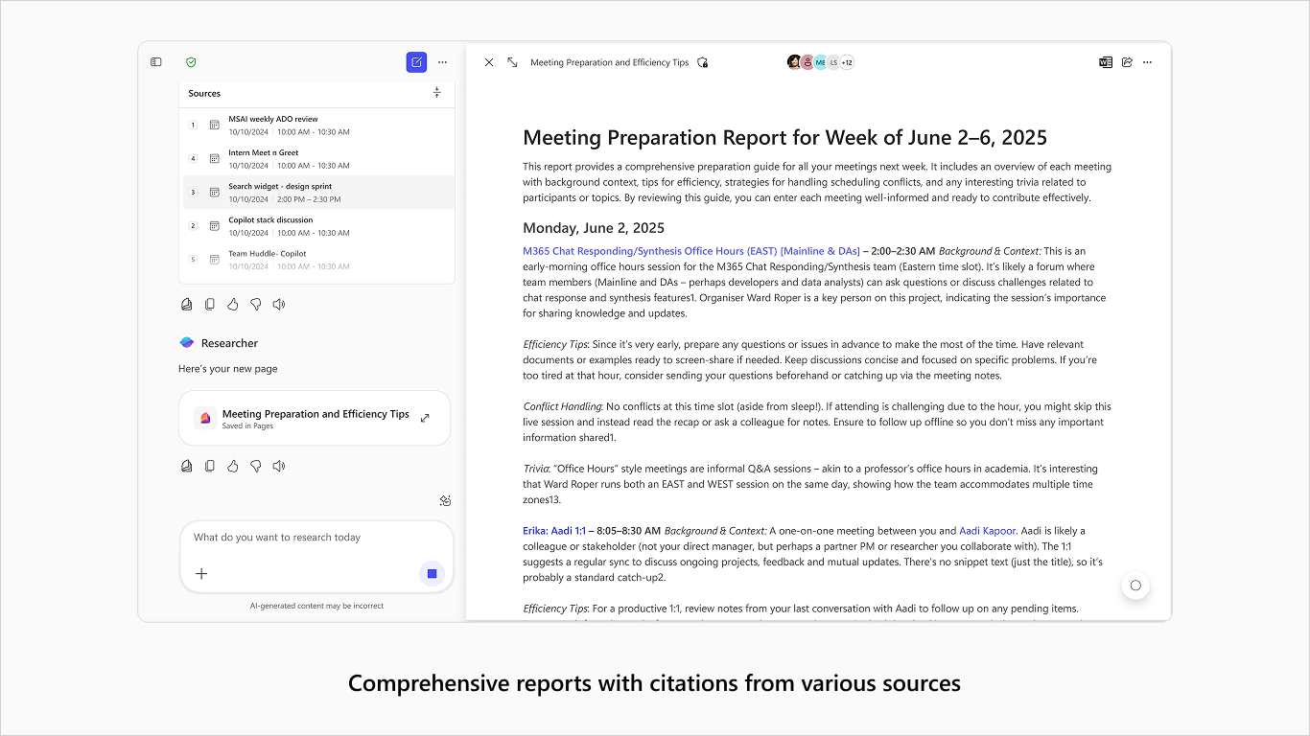The image size is (1310, 736).
Task: Click the green shield protection icon
Action: point(191,62)
